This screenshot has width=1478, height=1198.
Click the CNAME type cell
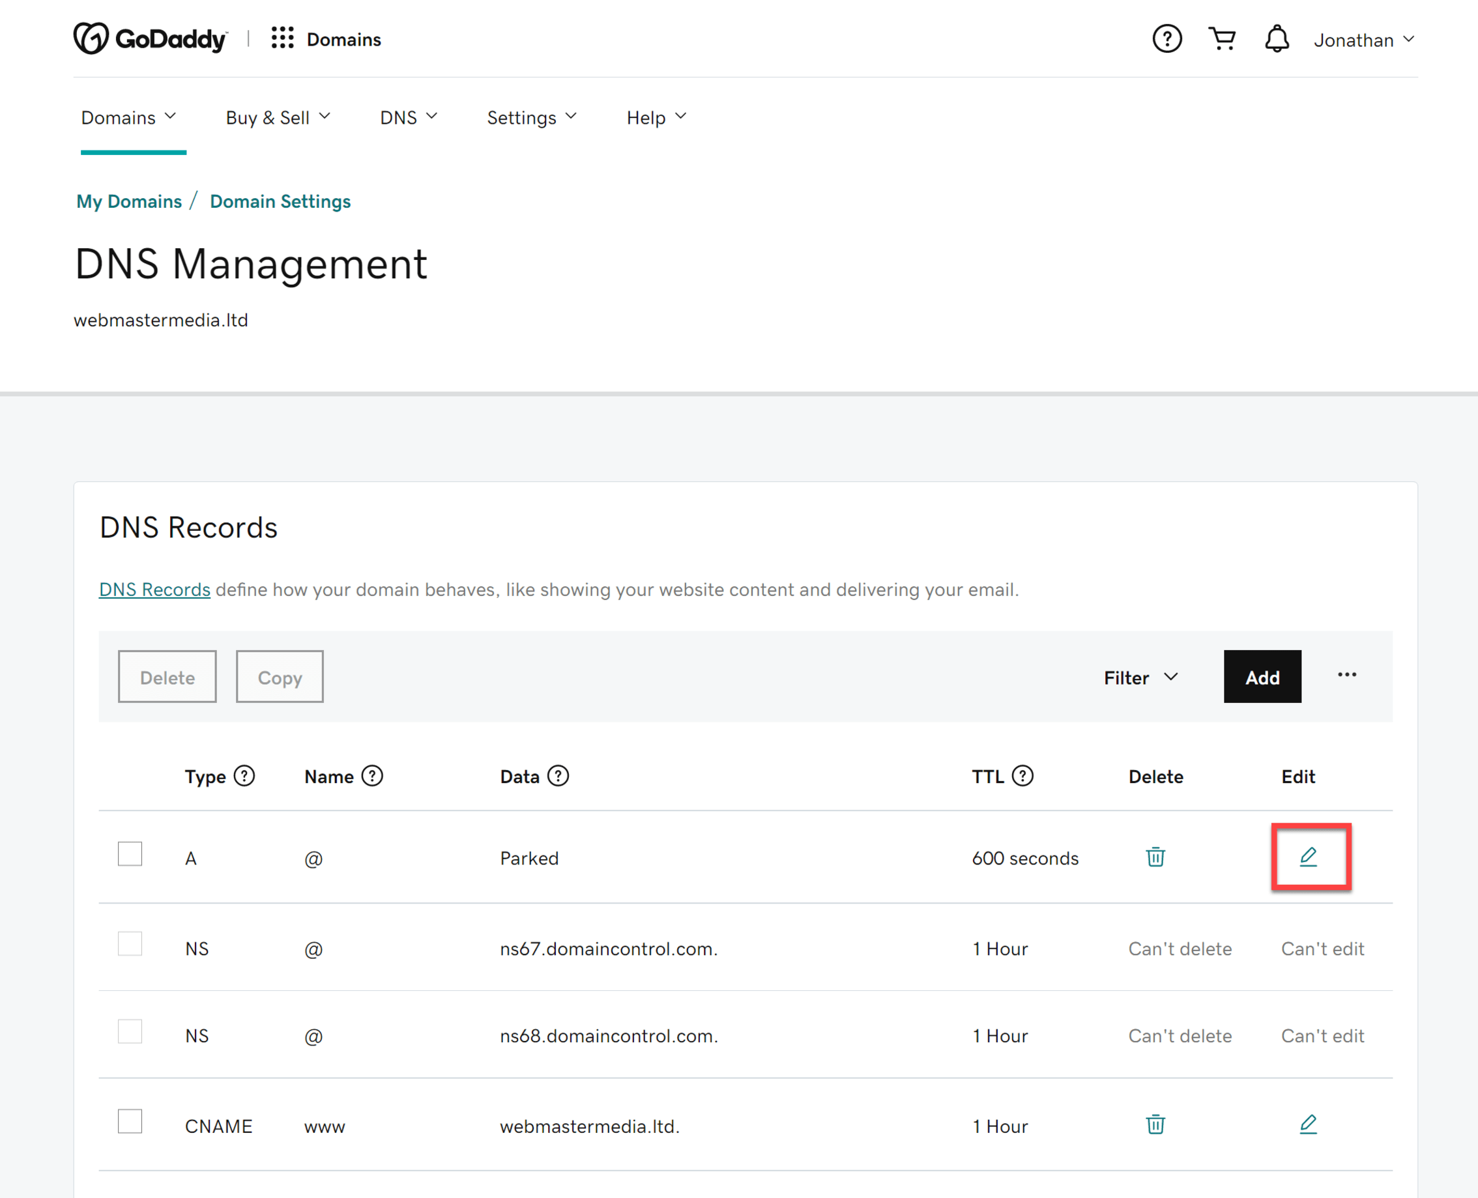pyautogui.click(x=219, y=1126)
